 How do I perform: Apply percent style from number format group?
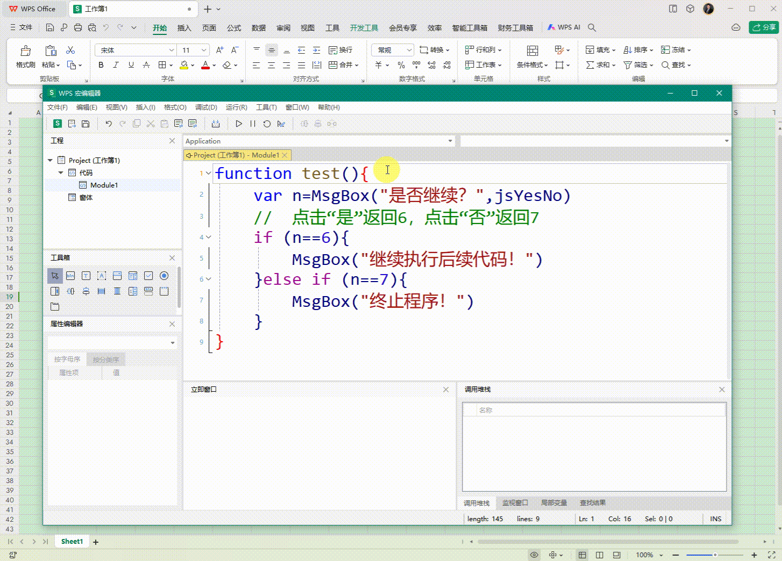(401, 65)
